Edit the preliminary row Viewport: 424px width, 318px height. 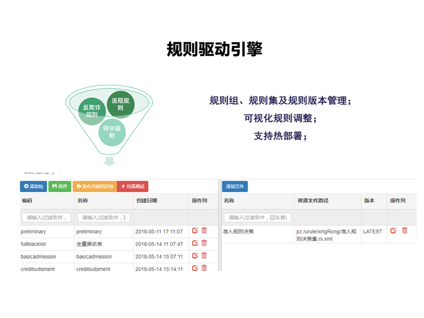pyautogui.click(x=195, y=231)
